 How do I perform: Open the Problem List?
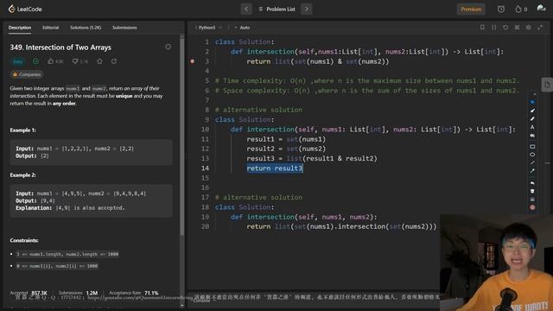pyautogui.click(x=277, y=10)
